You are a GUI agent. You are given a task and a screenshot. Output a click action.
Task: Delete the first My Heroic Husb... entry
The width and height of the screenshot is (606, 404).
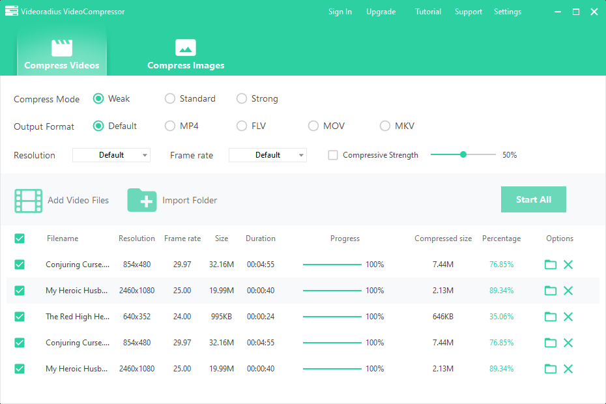(x=568, y=291)
